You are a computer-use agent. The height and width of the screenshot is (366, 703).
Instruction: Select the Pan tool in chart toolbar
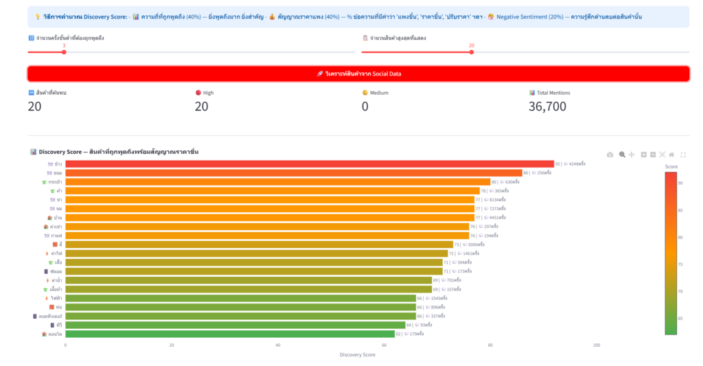pos(632,155)
